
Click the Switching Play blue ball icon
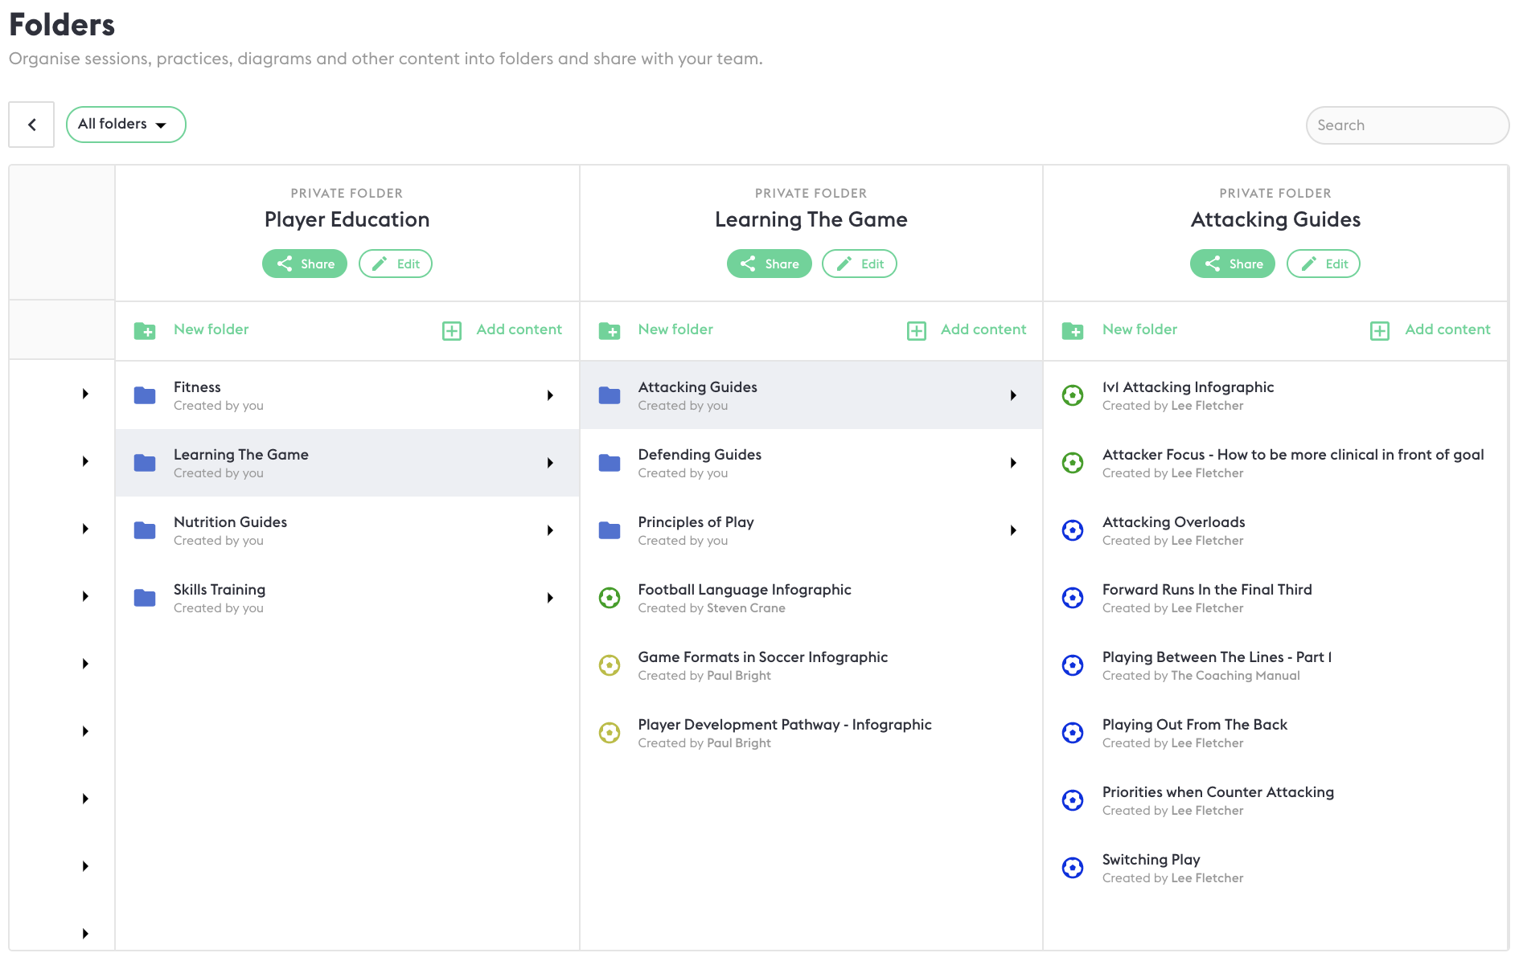click(1073, 868)
